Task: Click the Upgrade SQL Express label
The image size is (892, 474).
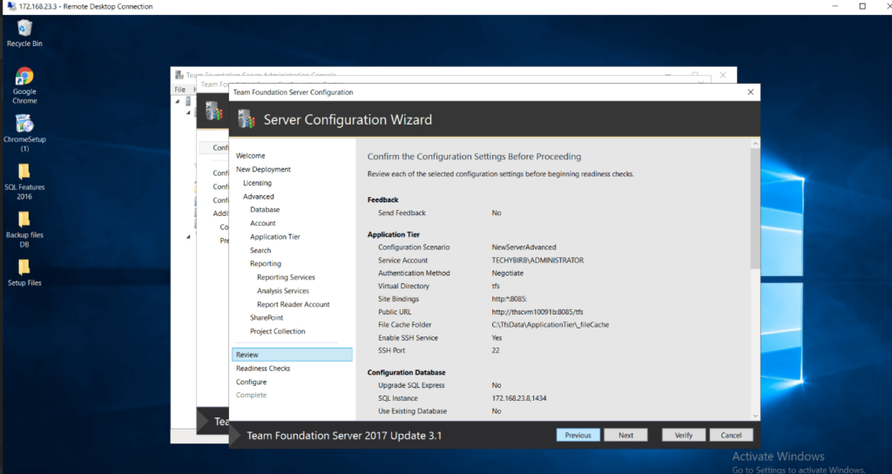Action: [411, 385]
